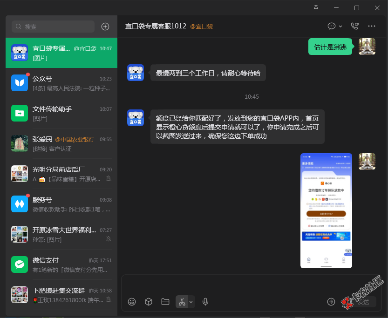The height and width of the screenshot is (318, 388).
Task: Open the 文件传输助手 chat
Action: click(x=61, y=113)
